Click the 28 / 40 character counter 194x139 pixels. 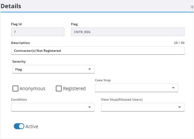[x=179, y=43]
